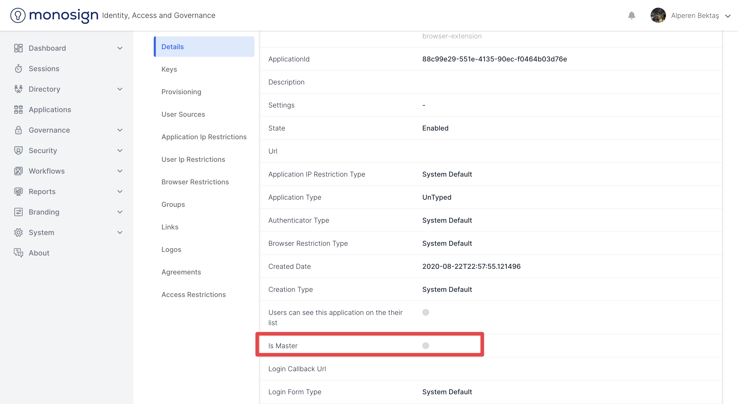Expand the Dashboard menu chevron

(120, 48)
